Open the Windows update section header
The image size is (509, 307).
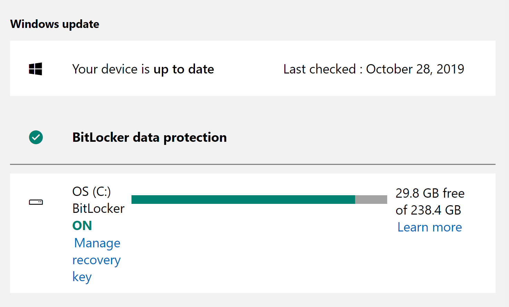click(x=54, y=24)
